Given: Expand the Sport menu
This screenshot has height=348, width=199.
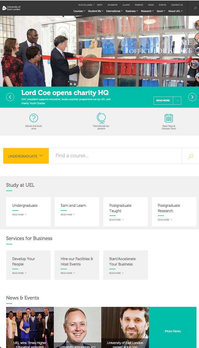Looking at the screenshot, I should point(161,11).
